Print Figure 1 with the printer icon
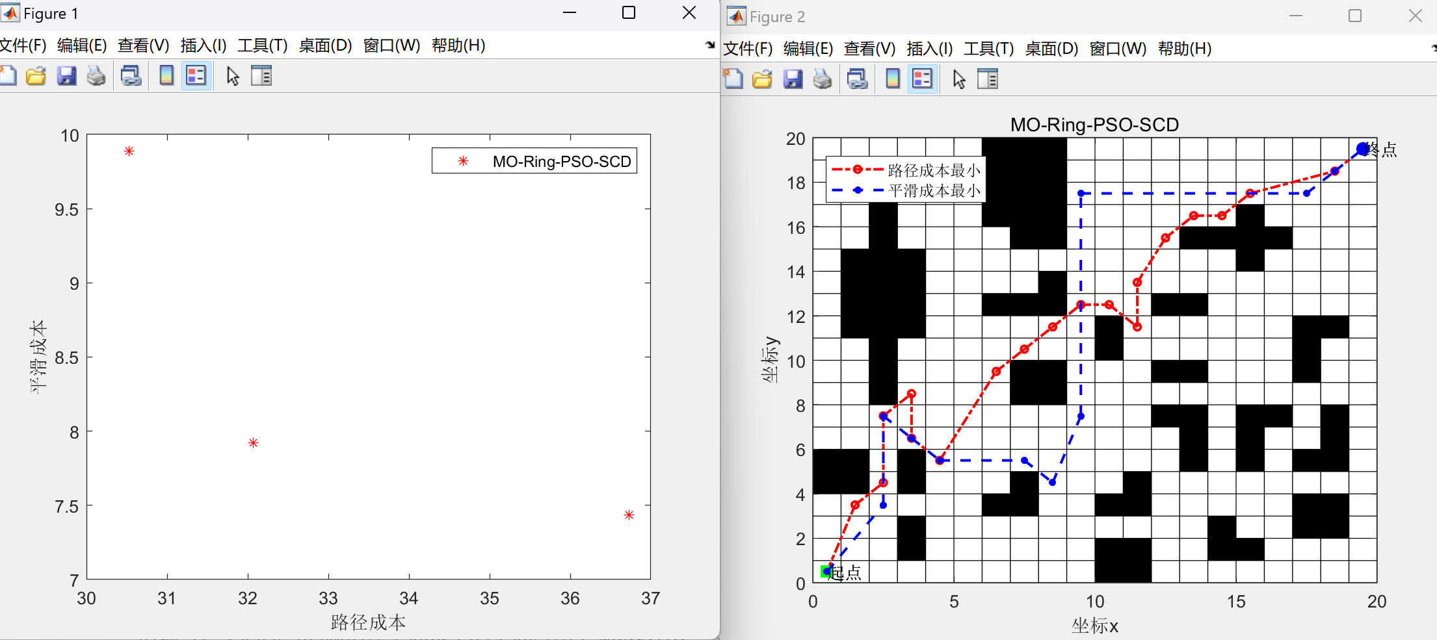This screenshot has width=1437, height=640. [x=96, y=76]
